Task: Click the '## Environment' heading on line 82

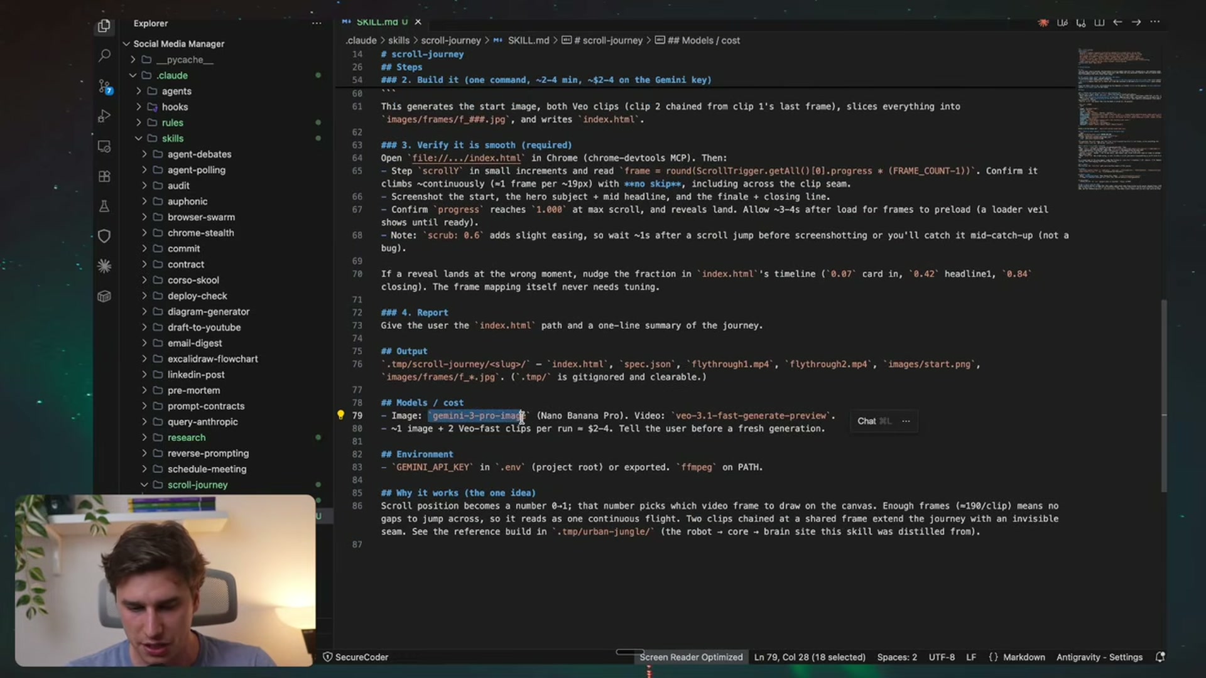Action: pos(417,454)
